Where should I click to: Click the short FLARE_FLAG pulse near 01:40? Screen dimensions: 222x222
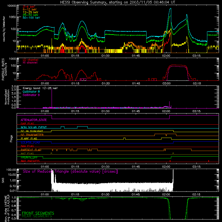point(124,138)
